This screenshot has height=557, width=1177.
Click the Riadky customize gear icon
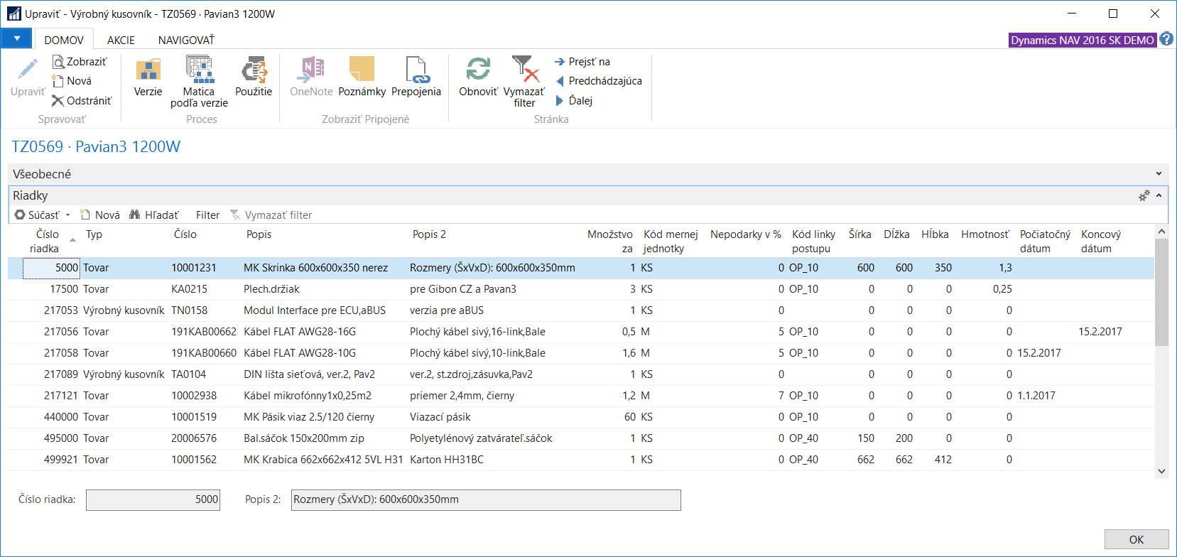[x=1144, y=195]
